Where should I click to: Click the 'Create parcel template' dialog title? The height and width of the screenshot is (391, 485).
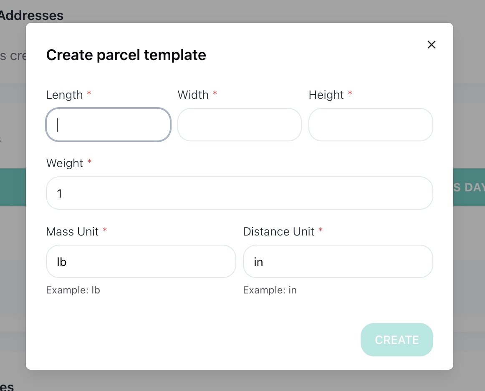click(126, 55)
